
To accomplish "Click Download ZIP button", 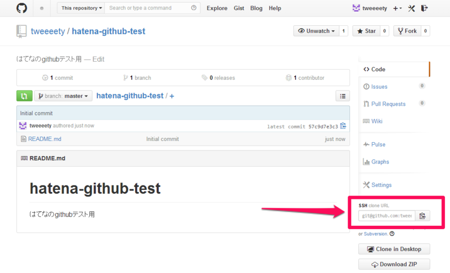I will [394, 264].
